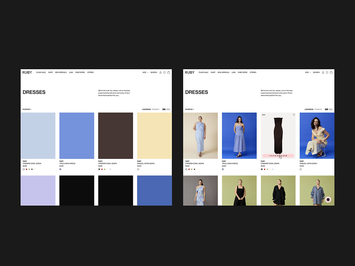Open the shopping bag in the left mockup header

tap(169, 72)
